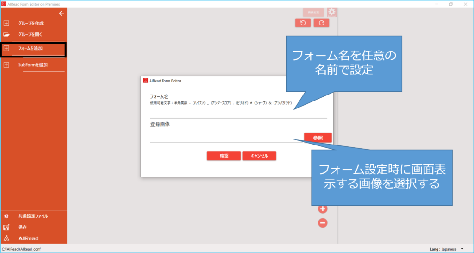Click the AIRead icon in the dialog title

point(145,81)
